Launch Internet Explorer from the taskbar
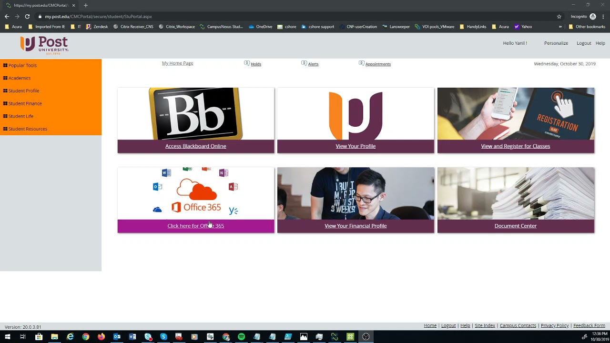 [70, 337]
